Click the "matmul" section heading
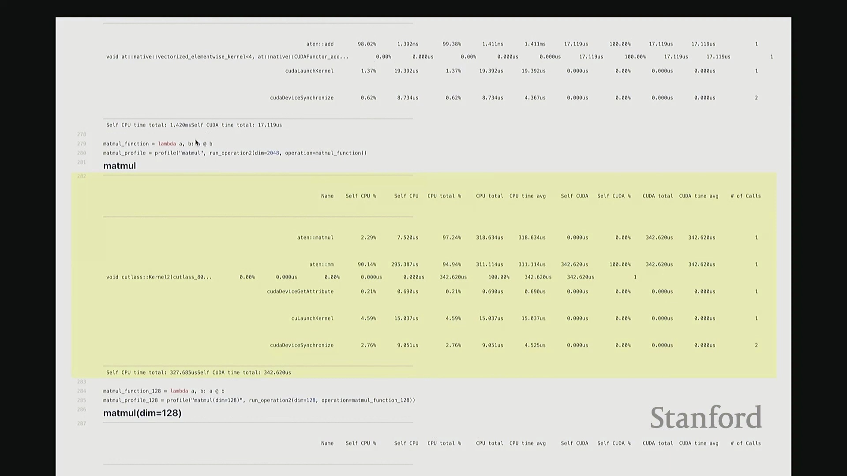This screenshot has height=476, width=847. 120,166
